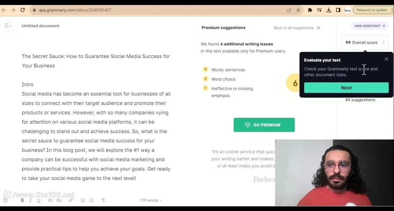This screenshot has width=394, height=211.
Task: Open the help question mark icon
Action: point(5,200)
